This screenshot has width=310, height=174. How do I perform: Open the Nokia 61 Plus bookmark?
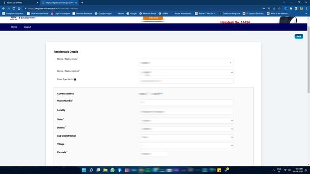click(205, 14)
